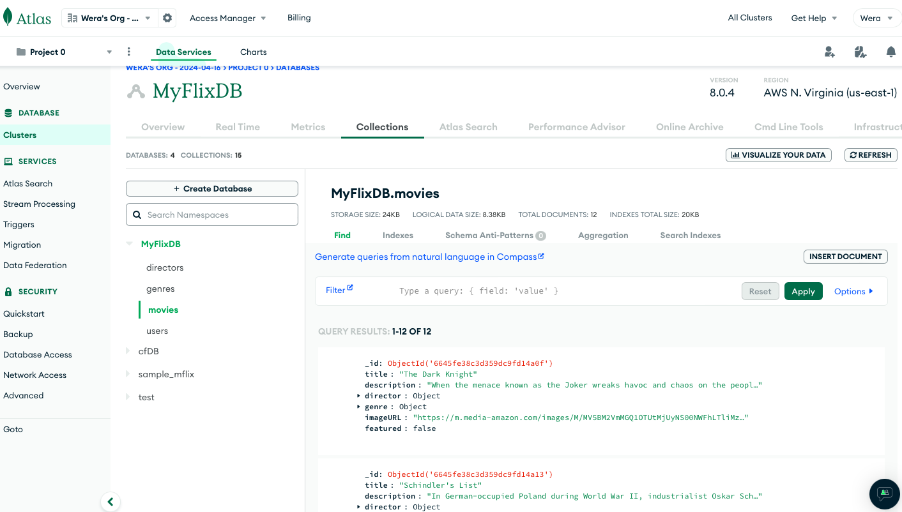Expand genre object in Dark Knight document

point(358,407)
